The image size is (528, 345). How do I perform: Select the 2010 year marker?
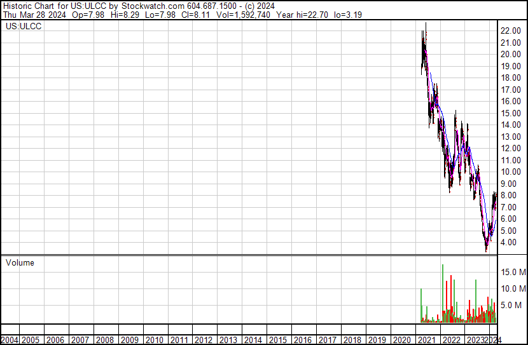pos(154,340)
